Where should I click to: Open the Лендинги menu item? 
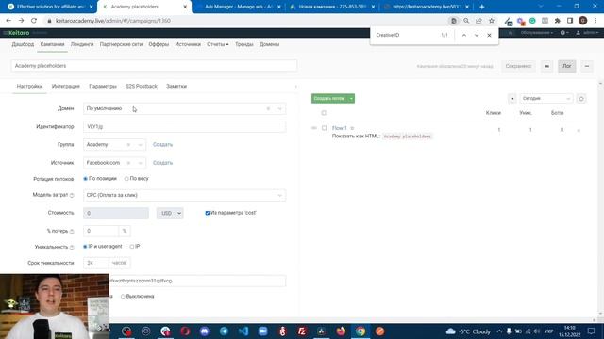coord(82,44)
